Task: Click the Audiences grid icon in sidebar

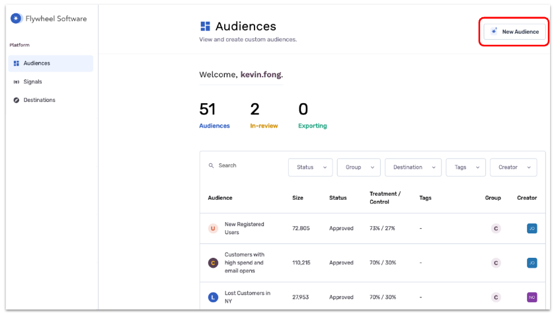Action: tap(17, 63)
